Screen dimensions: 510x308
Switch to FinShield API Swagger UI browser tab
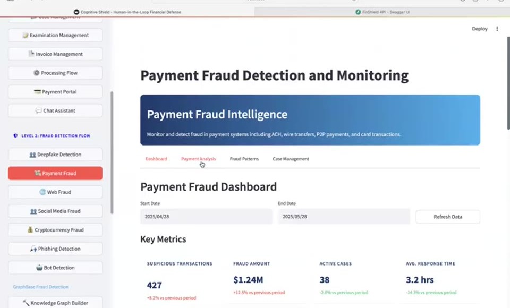coord(382,12)
